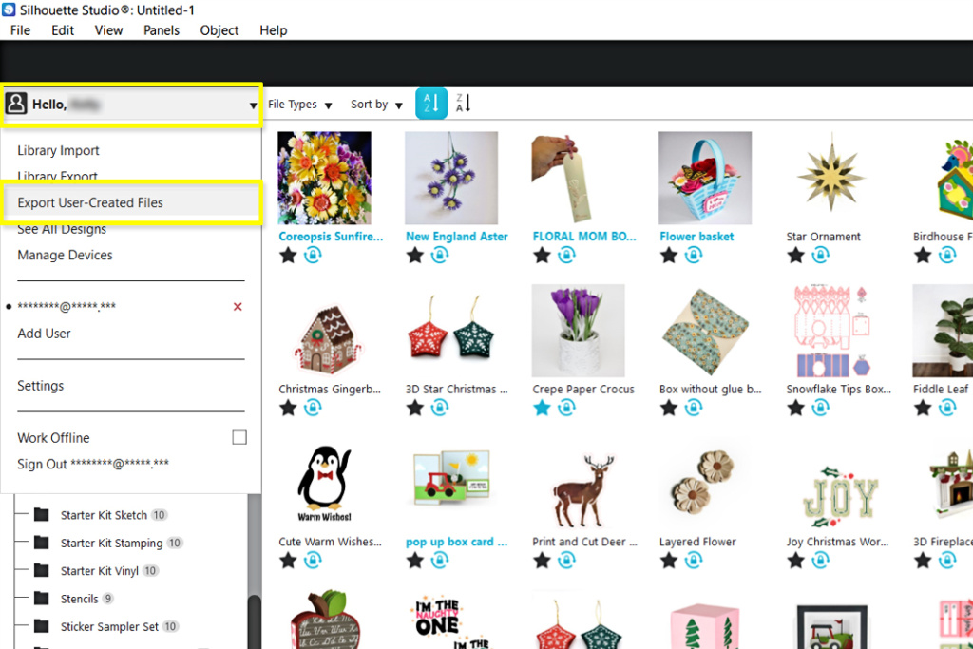Select Export User-Created Files
Screen dimensions: 973x649
90,203
